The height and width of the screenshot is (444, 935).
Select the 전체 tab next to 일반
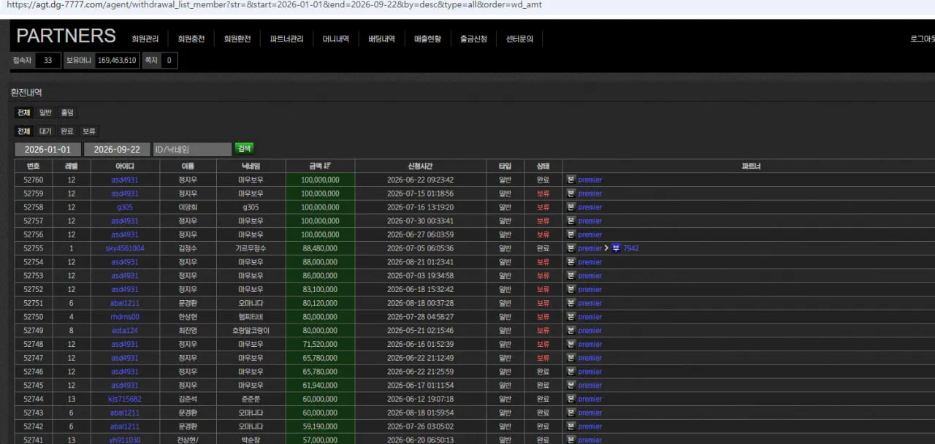[24, 113]
